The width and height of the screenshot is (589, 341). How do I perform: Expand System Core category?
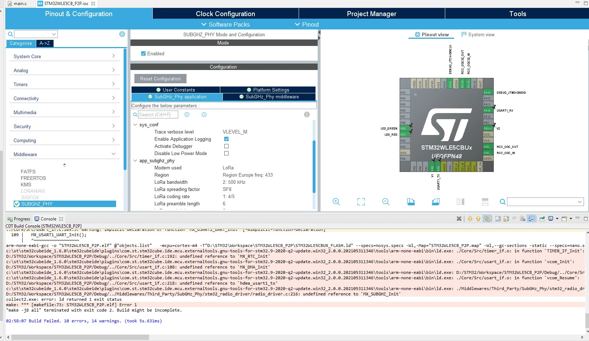coord(65,56)
